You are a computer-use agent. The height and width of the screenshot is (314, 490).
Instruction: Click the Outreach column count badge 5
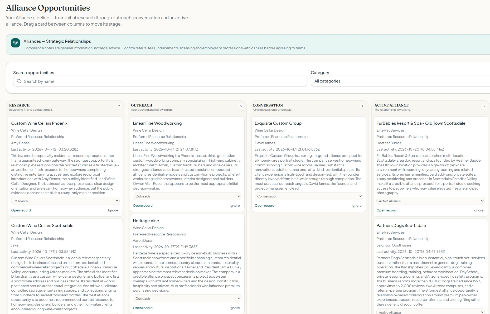click(241, 106)
